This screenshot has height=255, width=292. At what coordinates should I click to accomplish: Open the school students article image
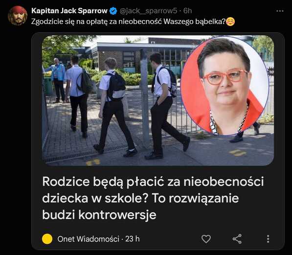[158, 100]
